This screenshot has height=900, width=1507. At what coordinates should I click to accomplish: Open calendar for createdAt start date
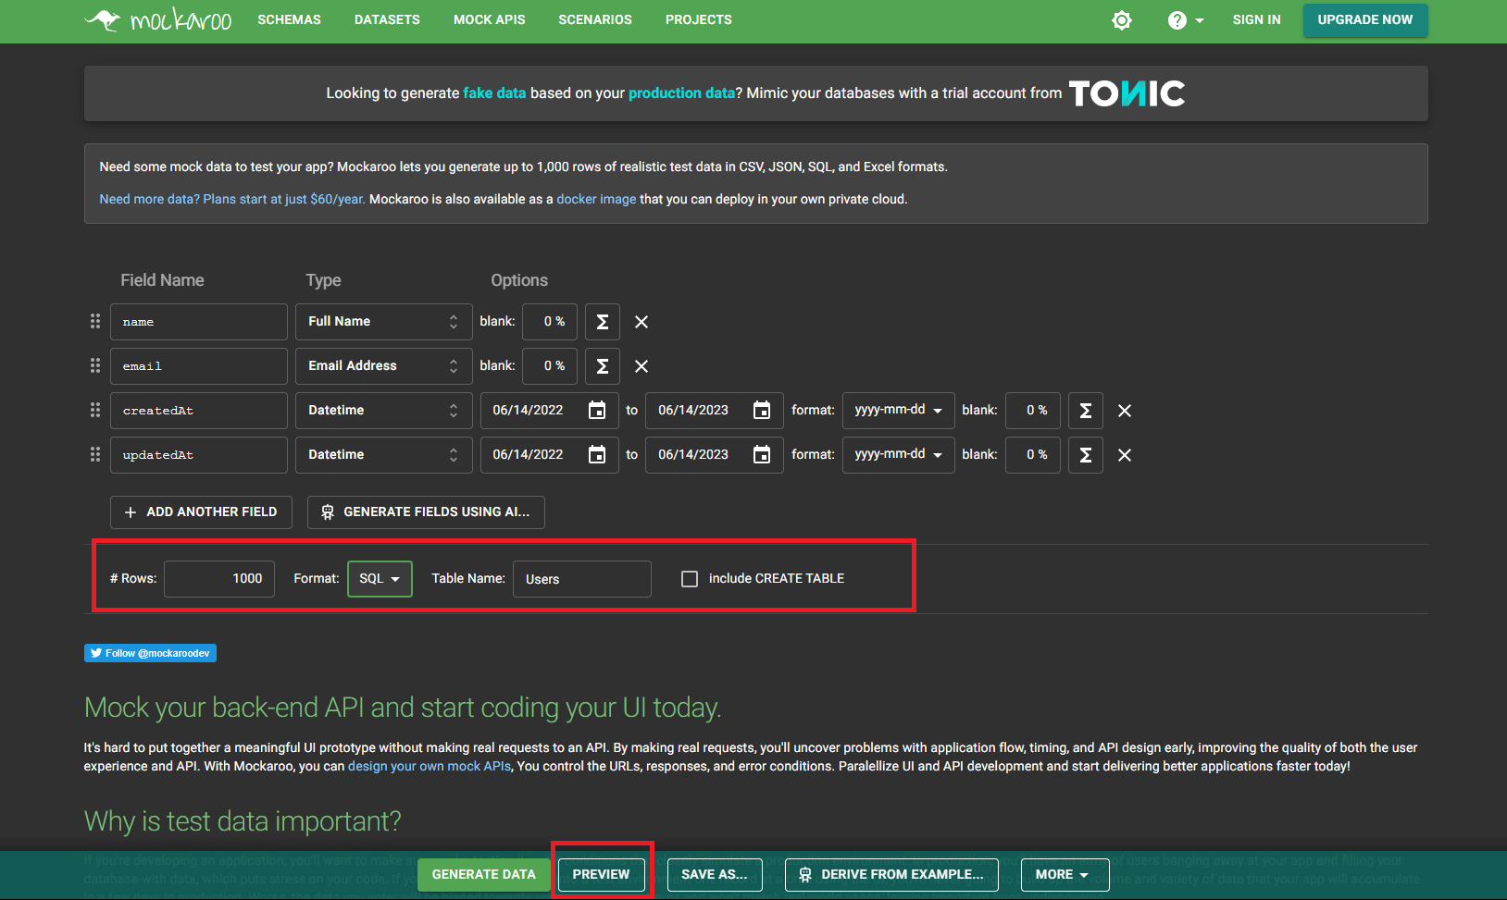point(597,410)
